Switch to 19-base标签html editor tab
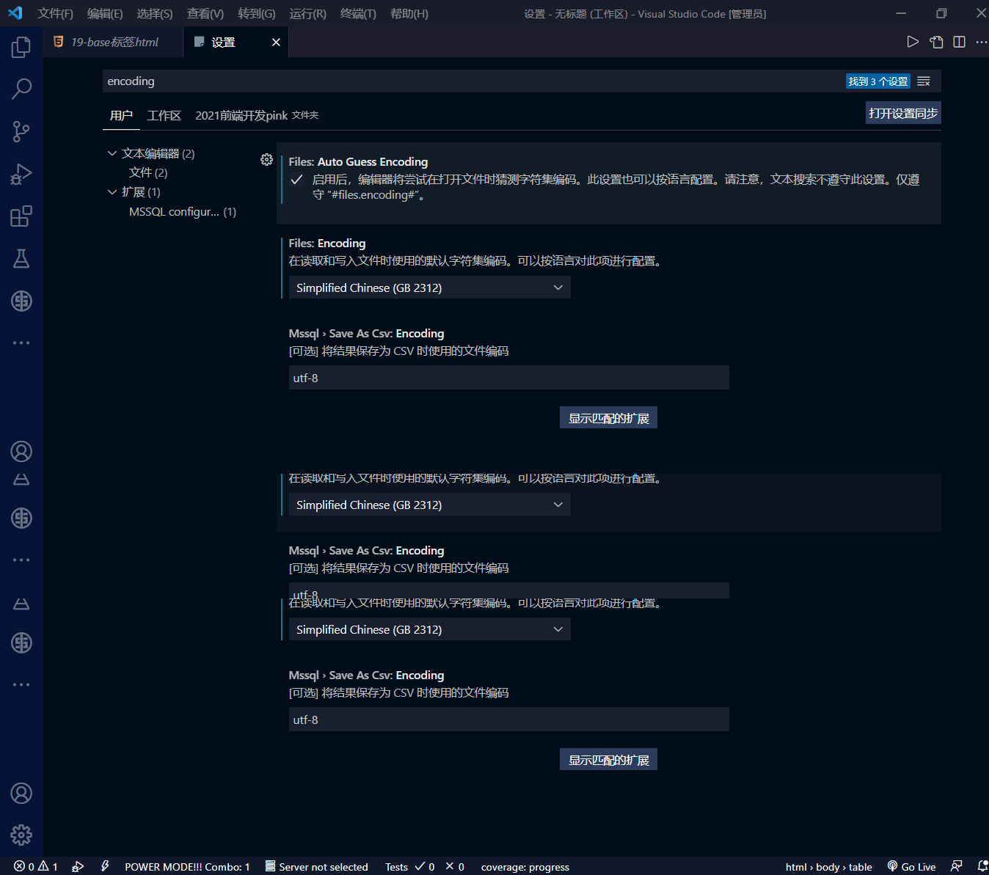989x875 pixels. [113, 43]
